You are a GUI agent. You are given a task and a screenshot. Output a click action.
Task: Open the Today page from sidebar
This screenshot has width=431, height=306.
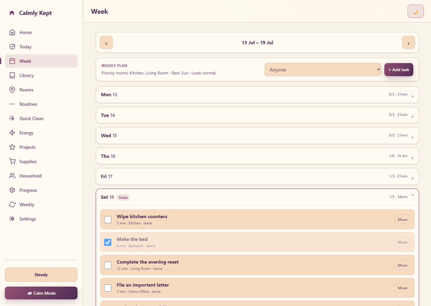click(41, 47)
